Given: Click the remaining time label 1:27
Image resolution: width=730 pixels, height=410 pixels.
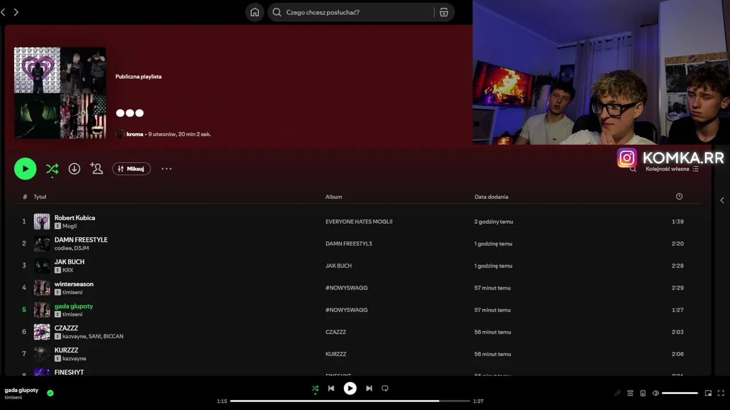Looking at the screenshot, I should pos(478,401).
